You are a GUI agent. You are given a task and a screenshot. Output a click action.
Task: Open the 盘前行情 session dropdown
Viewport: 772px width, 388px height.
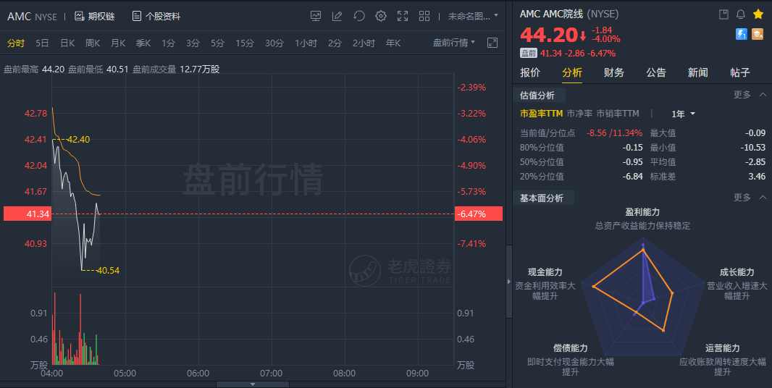454,43
